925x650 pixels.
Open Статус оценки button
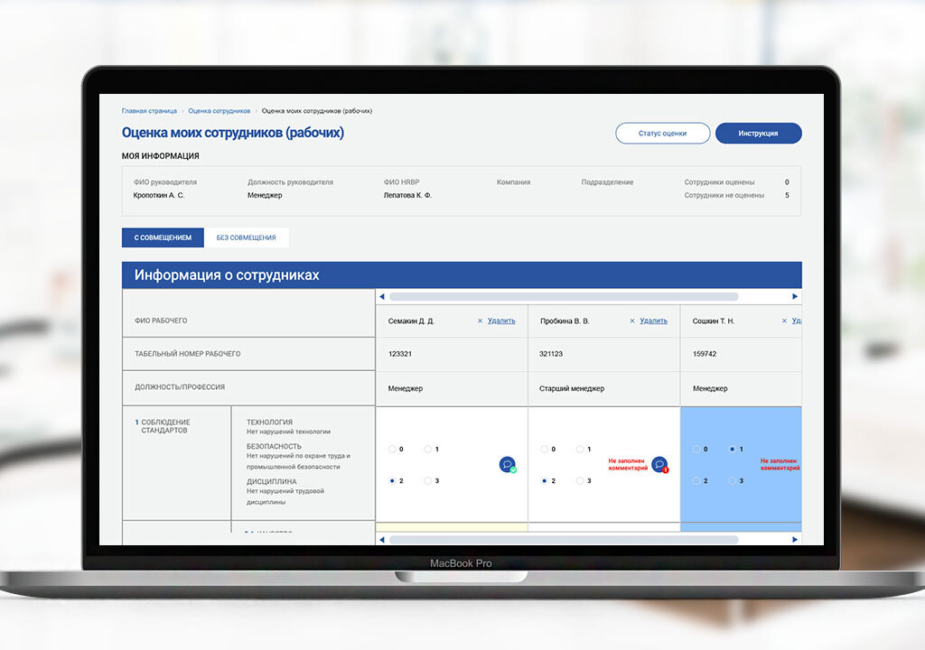[662, 134]
